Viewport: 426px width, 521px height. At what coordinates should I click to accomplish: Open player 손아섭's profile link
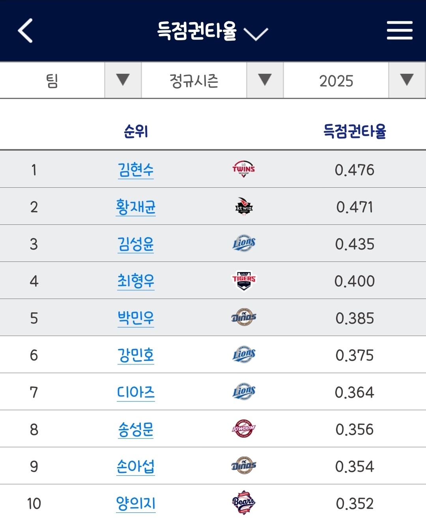(x=136, y=467)
